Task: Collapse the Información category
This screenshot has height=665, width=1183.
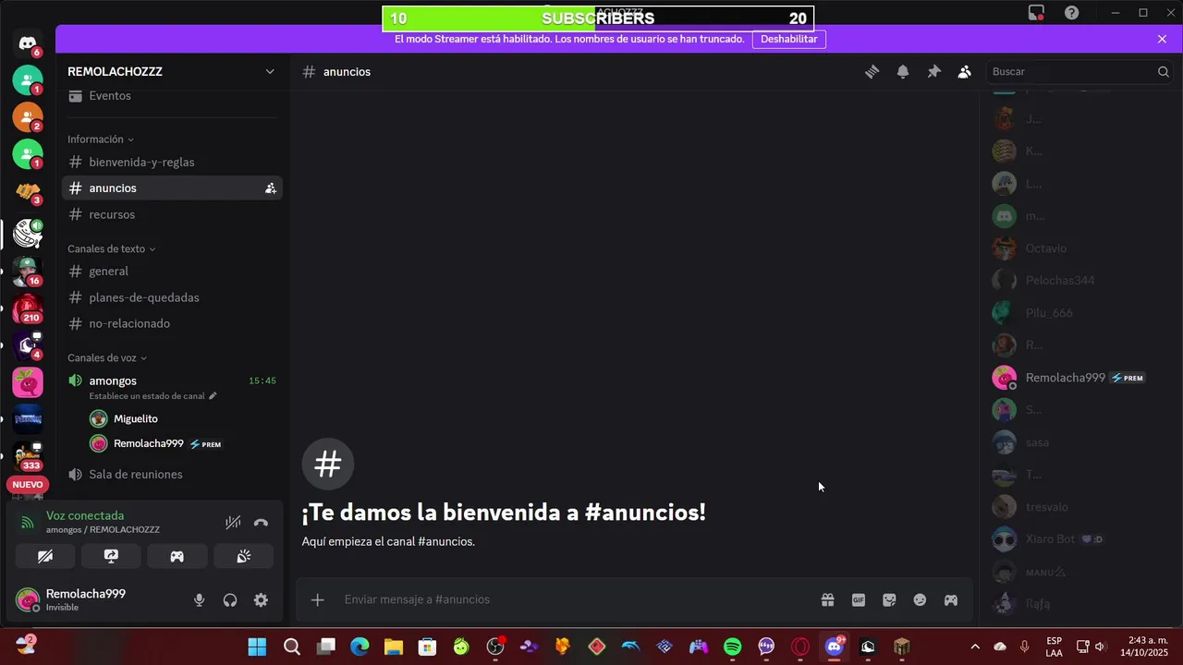Action: tap(101, 139)
